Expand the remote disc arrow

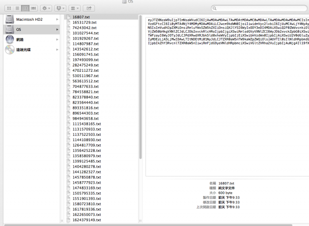coord(57,50)
